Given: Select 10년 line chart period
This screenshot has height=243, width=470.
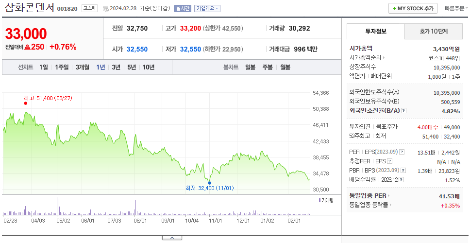Looking at the screenshot, I should [x=149, y=67].
